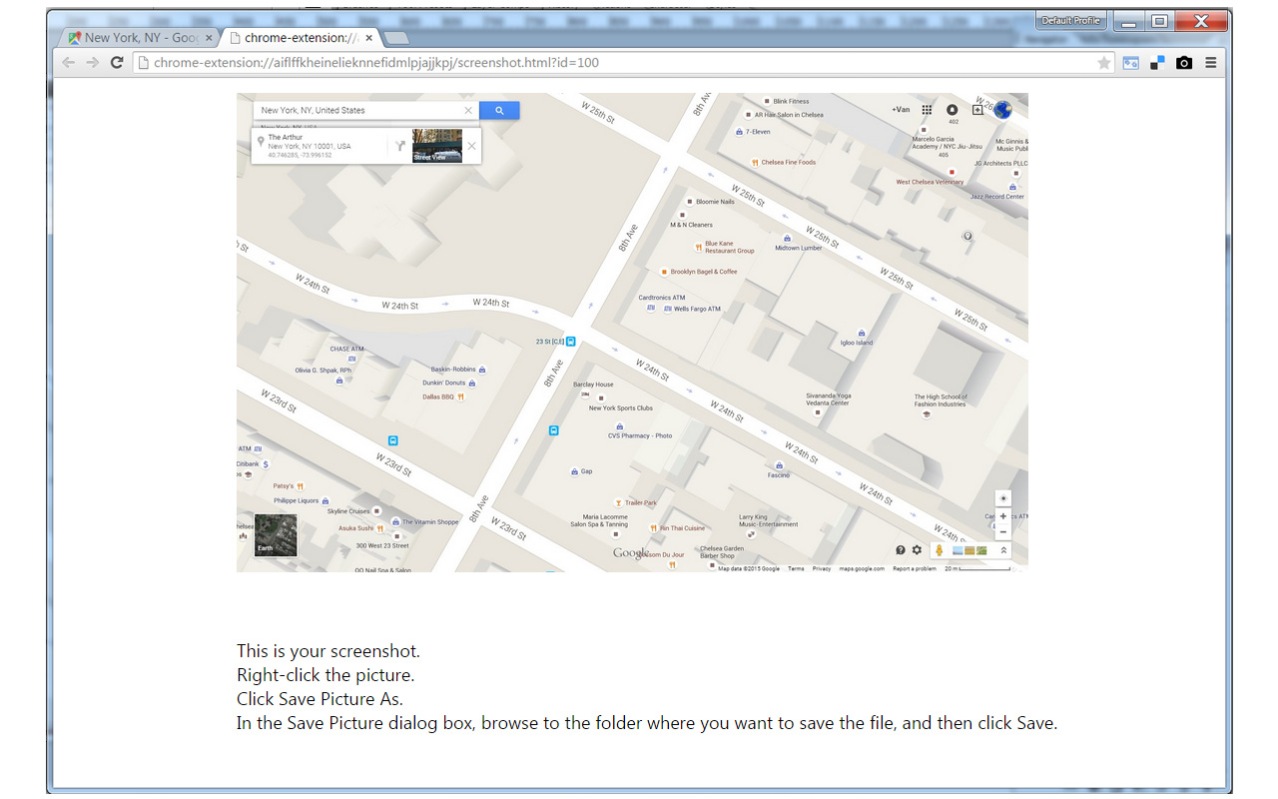Click the map help question-mark icon

pyautogui.click(x=901, y=550)
